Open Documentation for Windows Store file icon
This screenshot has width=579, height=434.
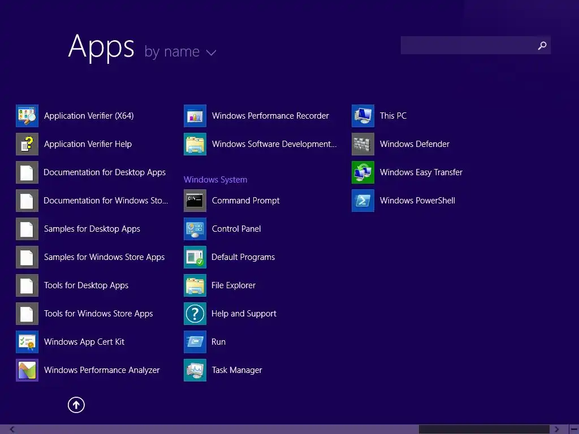[27, 201]
